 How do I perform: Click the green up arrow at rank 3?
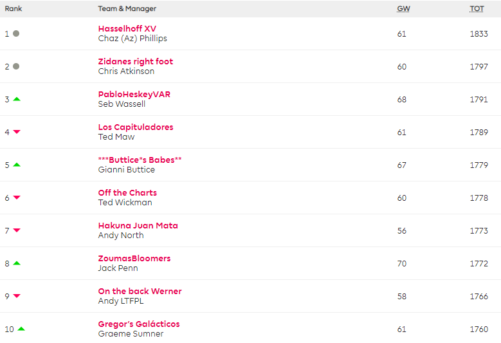[17, 99]
